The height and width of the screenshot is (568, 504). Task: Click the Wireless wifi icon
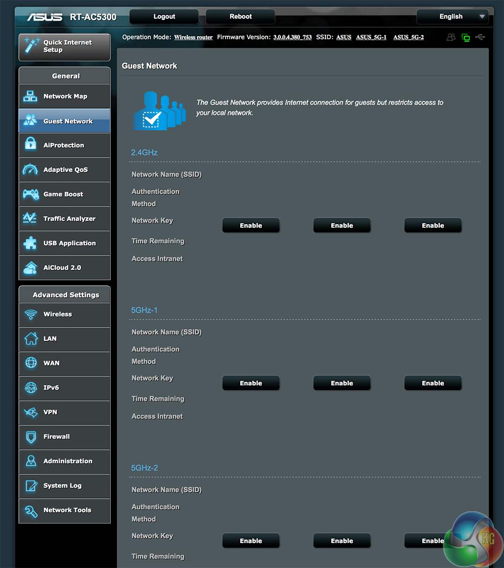[x=31, y=314]
